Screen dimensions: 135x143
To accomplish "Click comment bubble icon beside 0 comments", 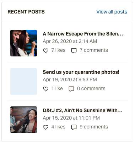I will click(71, 89).
